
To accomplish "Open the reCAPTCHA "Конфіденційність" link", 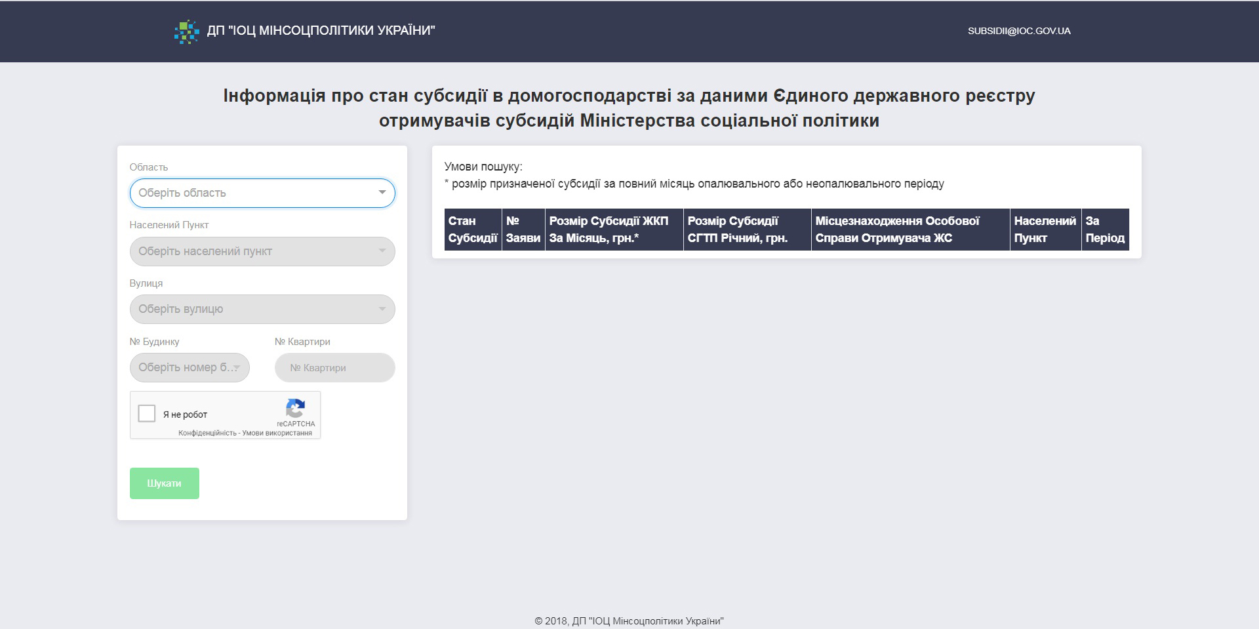I will (x=207, y=433).
